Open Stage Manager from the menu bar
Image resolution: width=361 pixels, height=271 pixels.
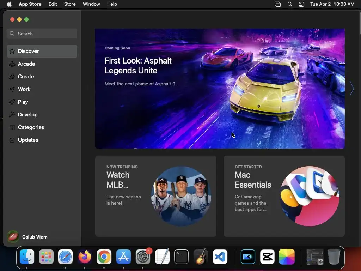(x=278, y=4)
